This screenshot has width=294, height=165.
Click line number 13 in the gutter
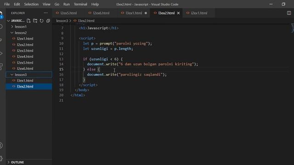coord(61,59)
